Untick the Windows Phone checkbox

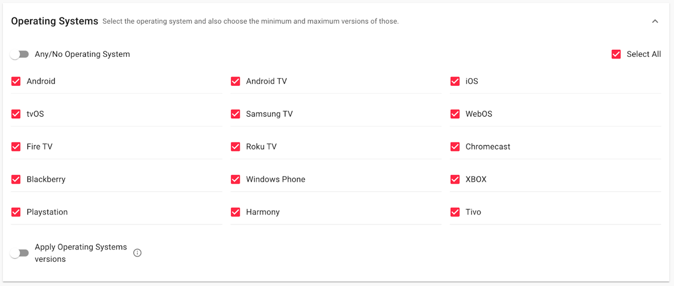click(235, 179)
